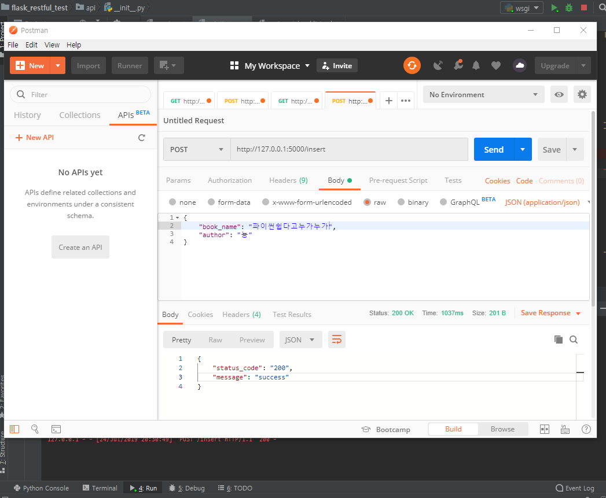Search within the response body
The image size is (606, 498).
[x=574, y=340]
